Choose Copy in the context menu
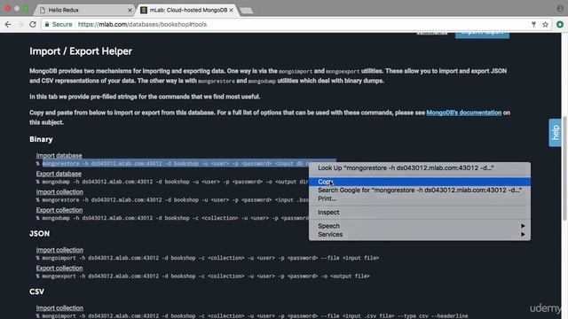 (x=420, y=182)
